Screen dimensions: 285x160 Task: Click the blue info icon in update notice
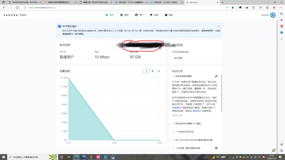click(60, 26)
